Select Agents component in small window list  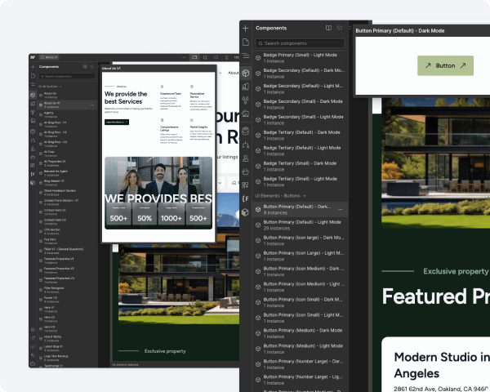coord(67,114)
